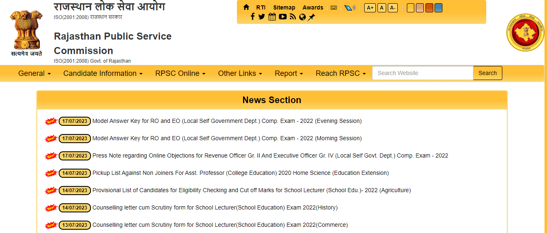Open Model Answer Key Morning Session news
This screenshot has height=233, width=547.
tap(227, 139)
